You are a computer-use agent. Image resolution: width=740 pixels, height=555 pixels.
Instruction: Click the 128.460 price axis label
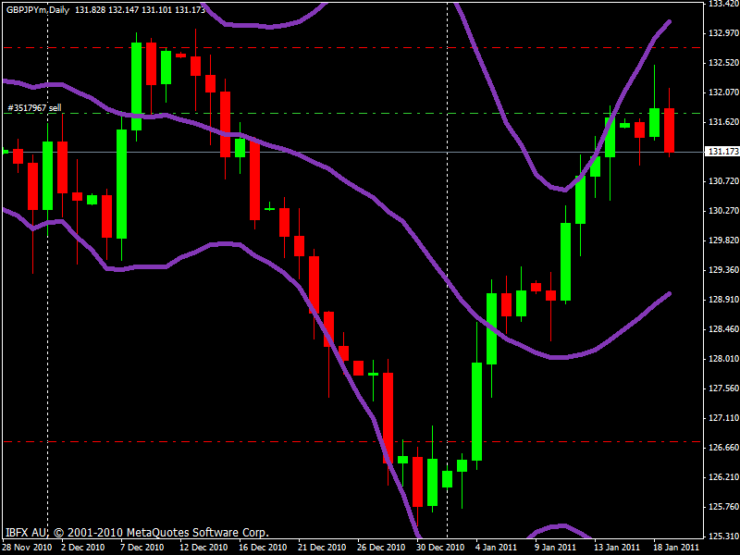(724, 329)
